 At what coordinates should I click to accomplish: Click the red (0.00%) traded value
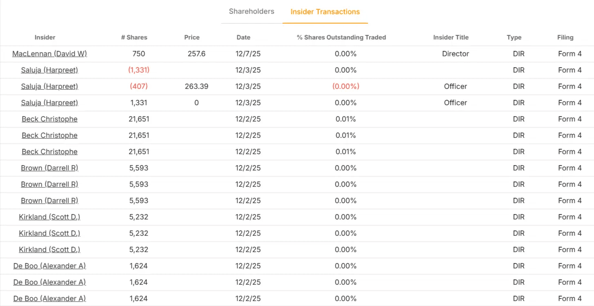point(345,86)
